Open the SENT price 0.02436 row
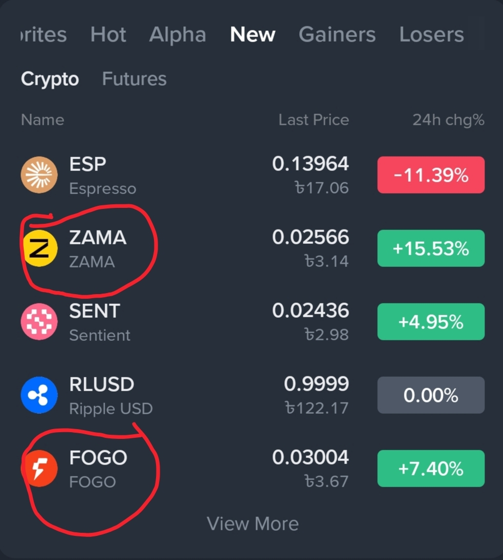503x560 pixels. [x=253, y=321]
